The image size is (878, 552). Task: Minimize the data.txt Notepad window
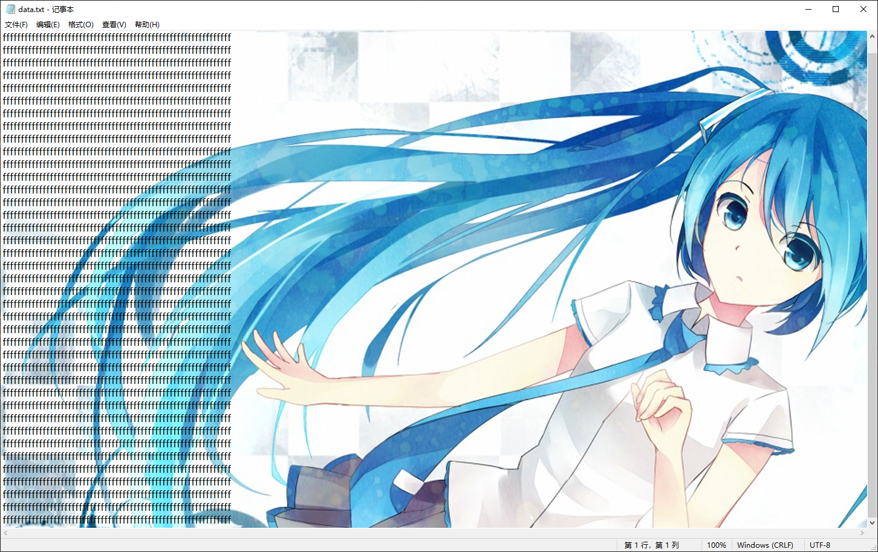pos(808,9)
